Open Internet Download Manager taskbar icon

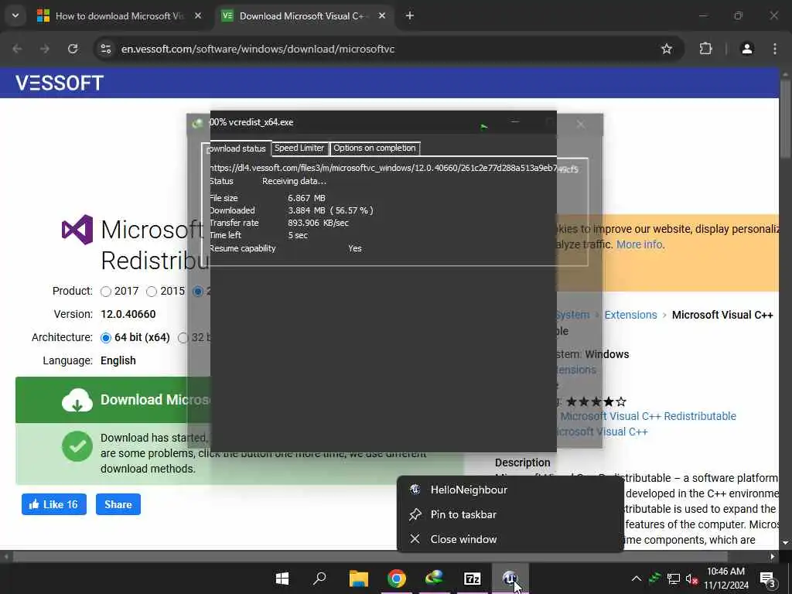pyautogui.click(x=435, y=579)
